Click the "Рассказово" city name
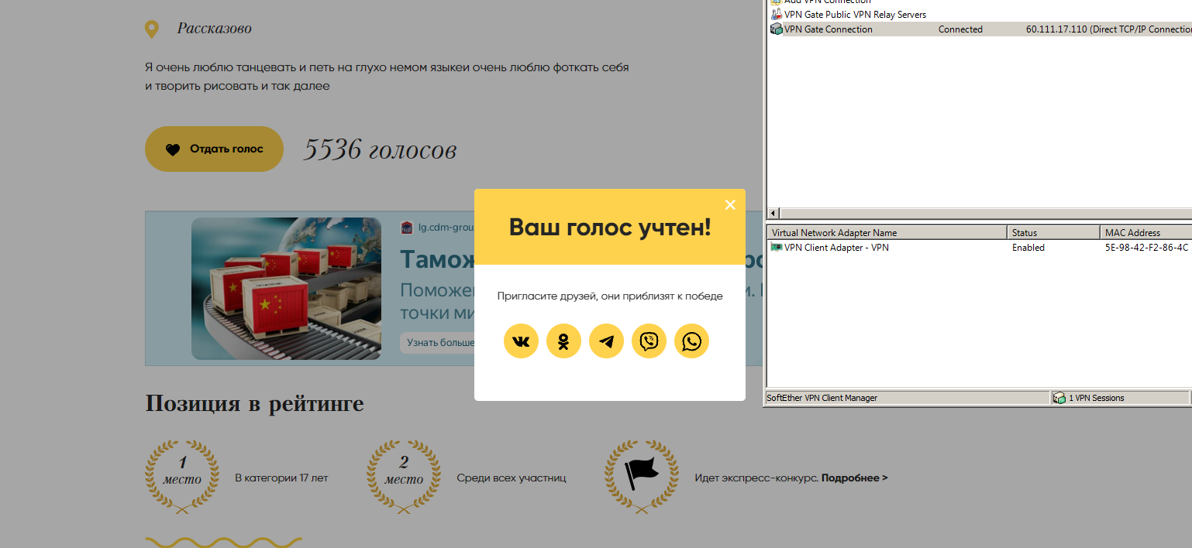Viewport: 1192px width, 548px height. (214, 29)
